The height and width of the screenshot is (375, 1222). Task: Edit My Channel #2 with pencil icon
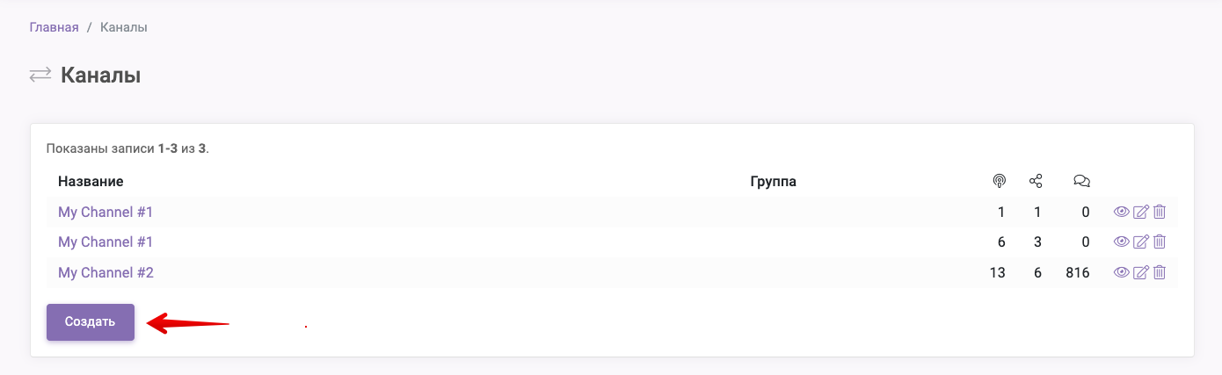[x=1141, y=272]
